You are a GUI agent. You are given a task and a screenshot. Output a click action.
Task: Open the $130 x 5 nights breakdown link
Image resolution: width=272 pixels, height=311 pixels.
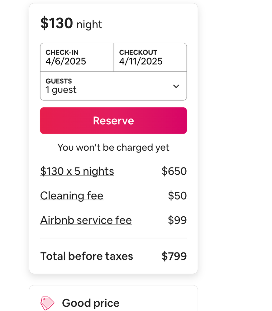coord(77,171)
